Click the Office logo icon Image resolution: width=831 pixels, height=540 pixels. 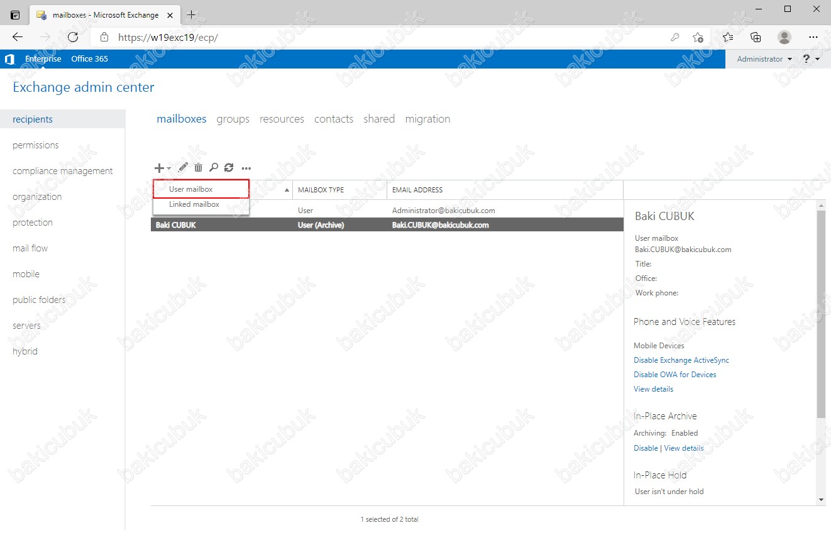coord(9,59)
